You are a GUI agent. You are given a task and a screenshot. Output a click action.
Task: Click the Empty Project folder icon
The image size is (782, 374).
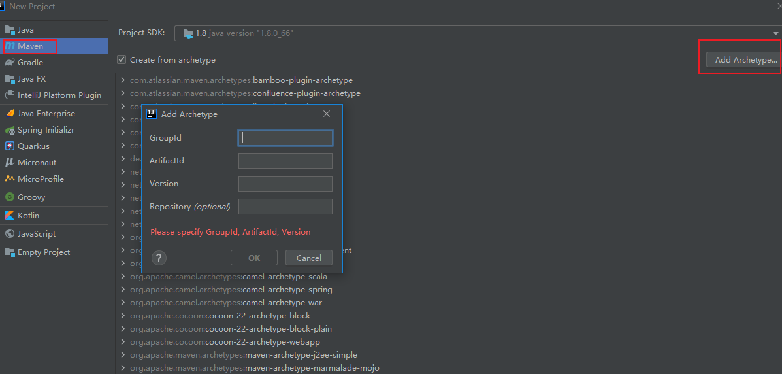click(x=10, y=252)
